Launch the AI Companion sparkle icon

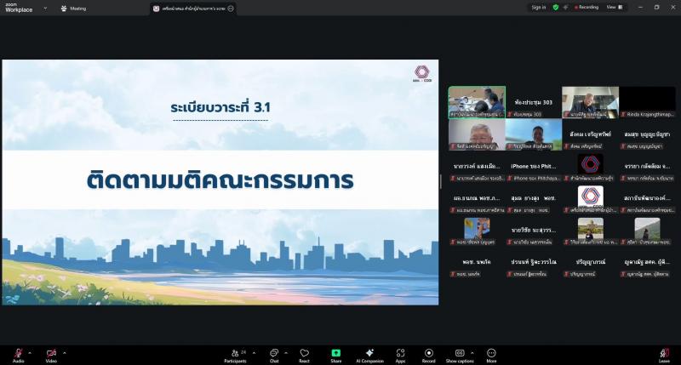(x=369, y=356)
